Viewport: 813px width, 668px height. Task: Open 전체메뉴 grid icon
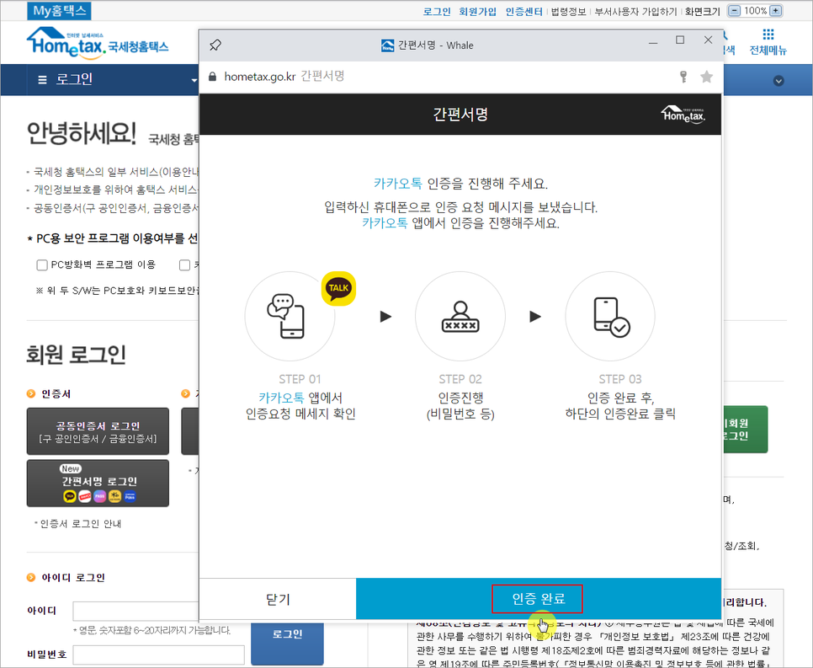768,35
